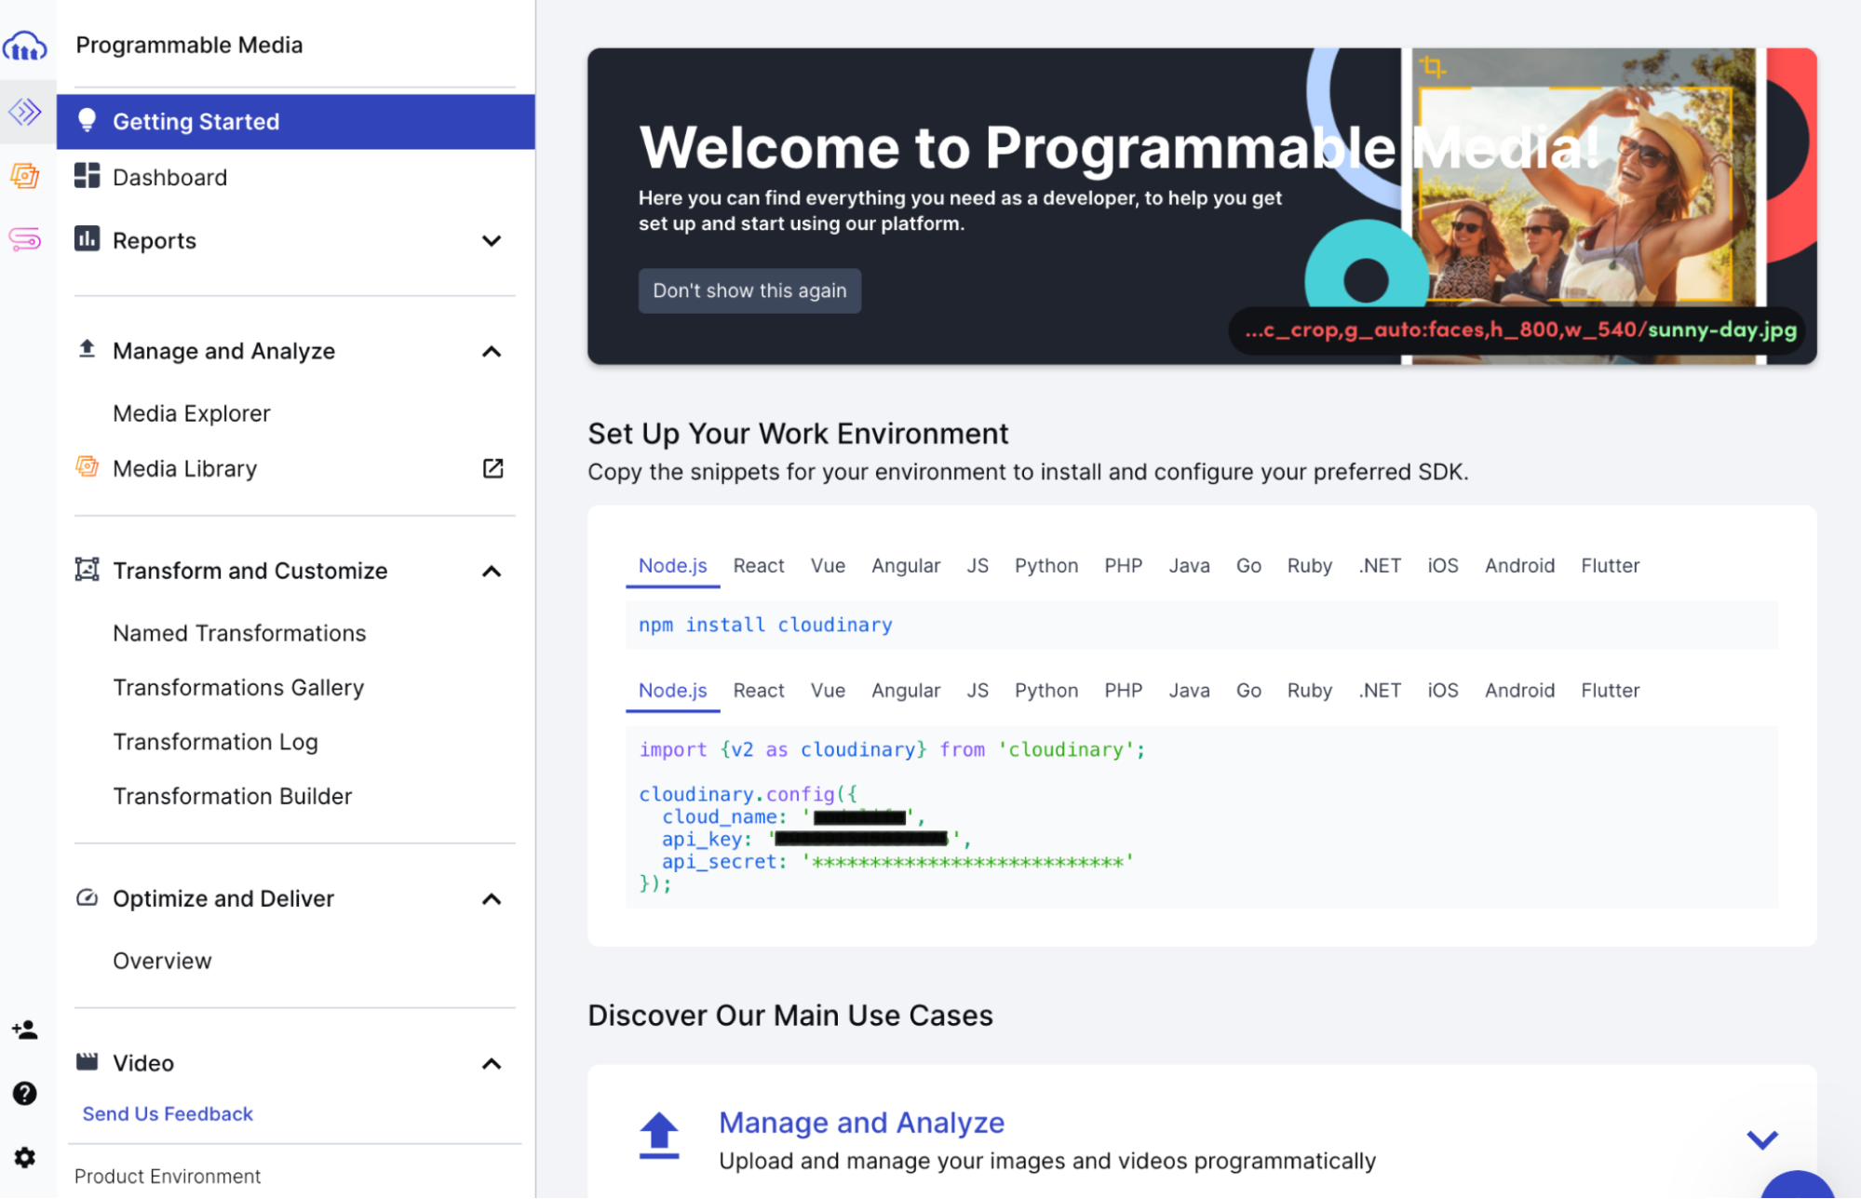The image size is (1861, 1199).
Task: Open Transformations Gallery
Action: pos(238,687)
